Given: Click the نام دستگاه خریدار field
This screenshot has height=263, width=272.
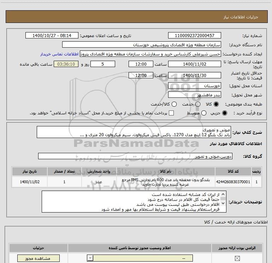Looking at the screenshot, I should [142, 45].
